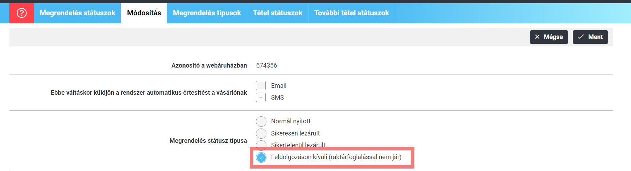The width and height of the screenshot is (631, 171).
Task: Enable the Email notification checkbox
Action: point(261,85)
